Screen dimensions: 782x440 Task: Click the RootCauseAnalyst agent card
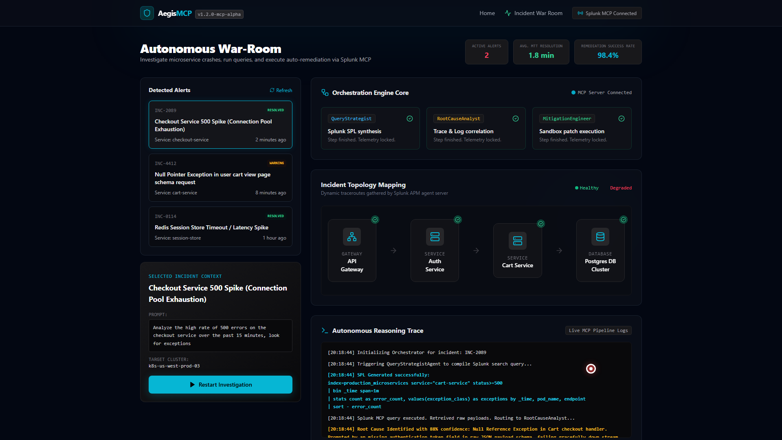pyautogui.click(x=476, y=128)
